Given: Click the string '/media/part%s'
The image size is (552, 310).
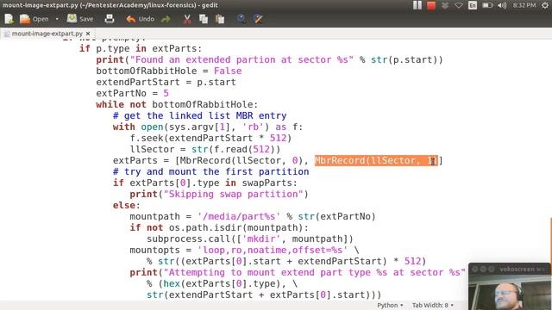Looking at the screenshot, I should (x=239, y=216).
